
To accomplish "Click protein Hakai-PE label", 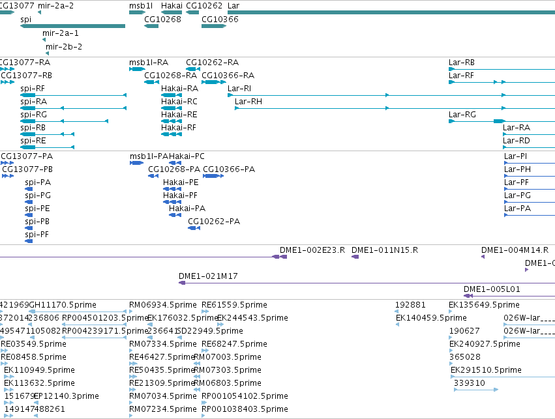I will pos(181,182).
